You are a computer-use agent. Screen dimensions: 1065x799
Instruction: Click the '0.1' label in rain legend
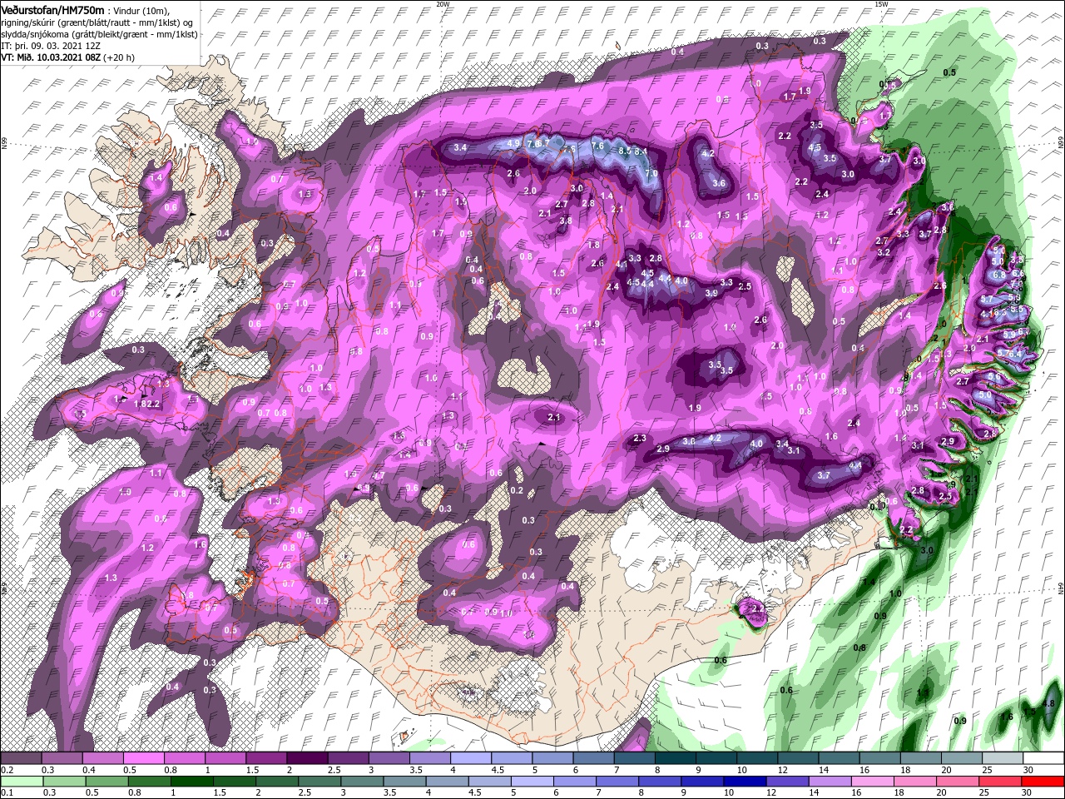coord(6,793)
